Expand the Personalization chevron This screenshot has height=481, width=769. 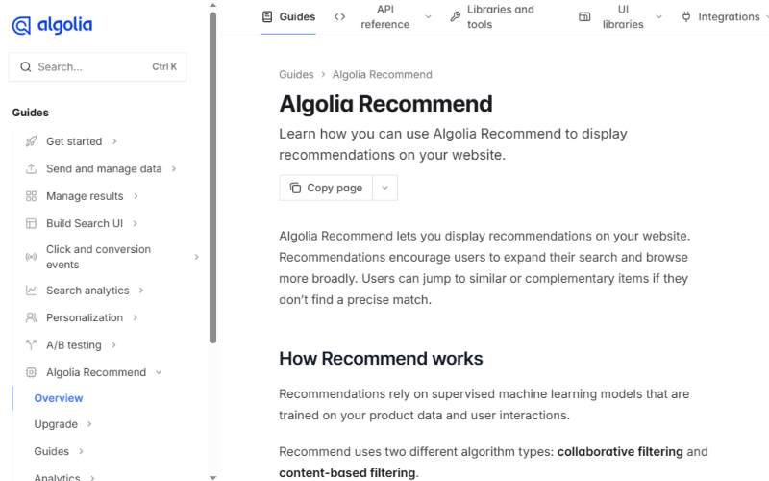tap(135, 317)
